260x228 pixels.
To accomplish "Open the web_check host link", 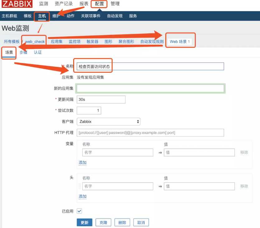I will click(35, 41).
